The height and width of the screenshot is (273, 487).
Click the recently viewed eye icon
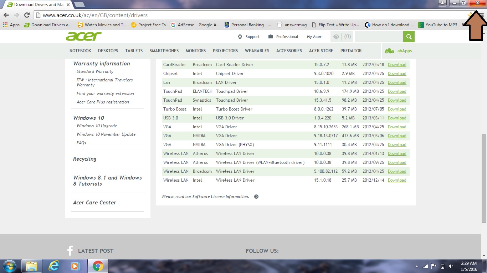[336, 36]
